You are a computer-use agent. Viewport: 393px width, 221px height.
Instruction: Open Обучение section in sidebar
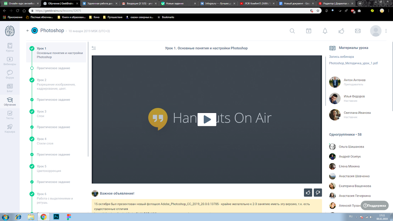(x=10, y=102)
